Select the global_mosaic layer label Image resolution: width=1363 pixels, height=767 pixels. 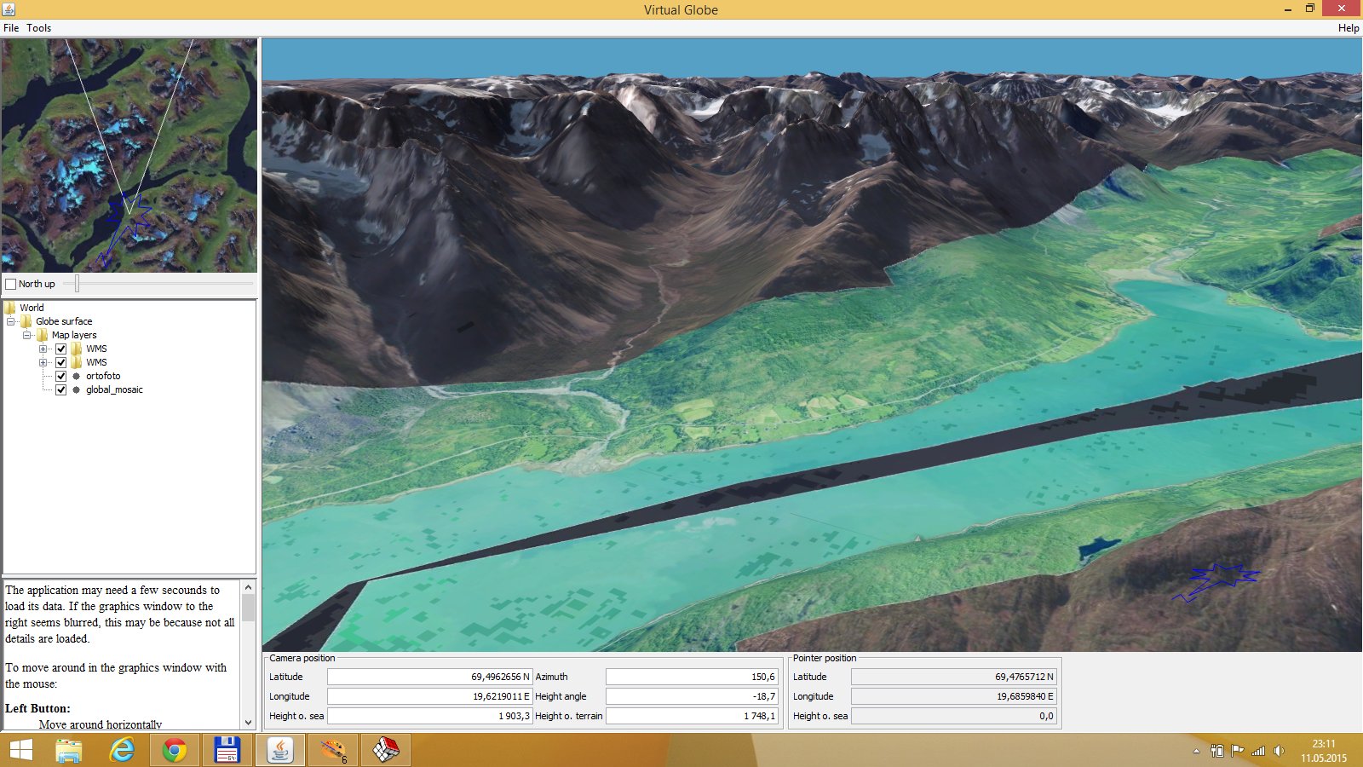(x=114, y=389)
